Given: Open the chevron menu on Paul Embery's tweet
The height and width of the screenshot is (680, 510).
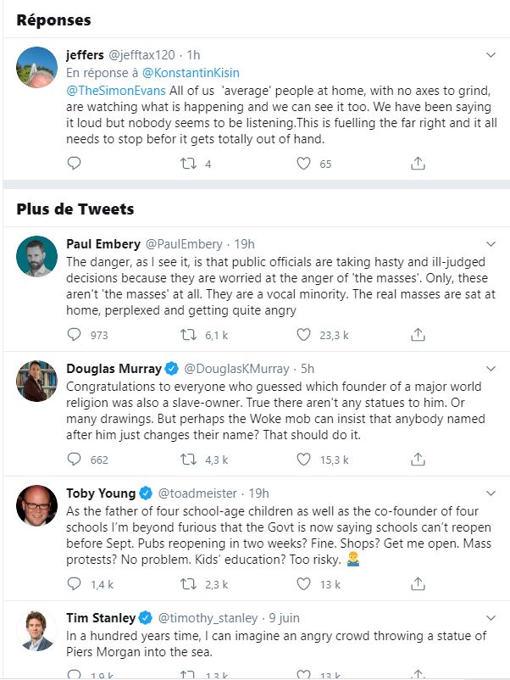Looking at the screenshot, I should pos(491,244).
